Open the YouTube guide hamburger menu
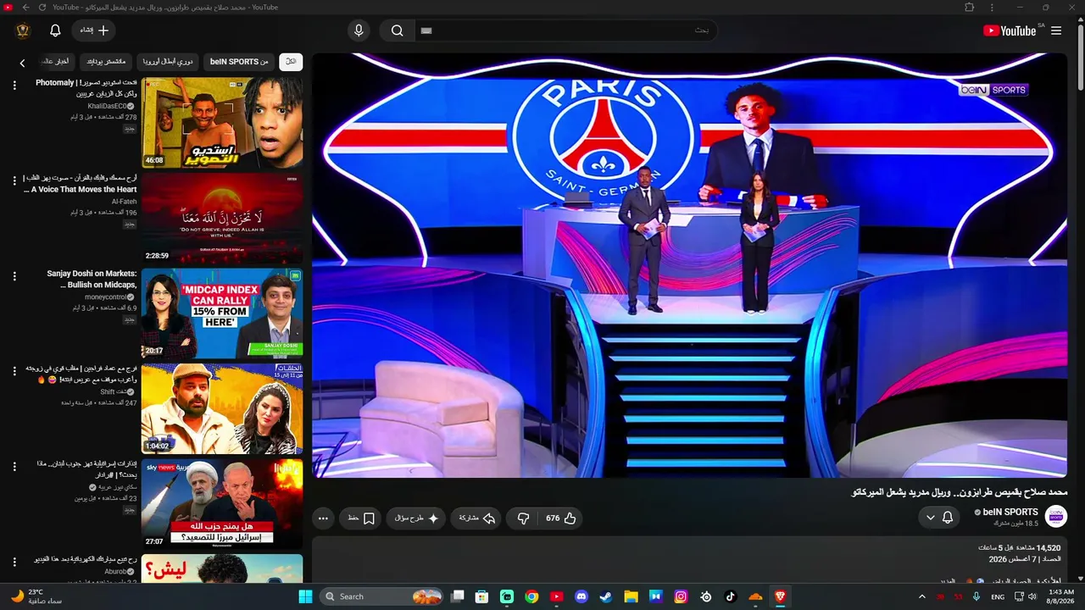Image resolution: width=1085 pixels, height=610 pixels. tap(1056, 30)
